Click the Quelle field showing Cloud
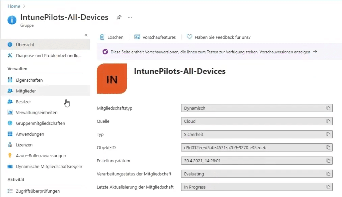The height and width of the screenshot is (197, 342). pyautogui.click(x=257, y=121)
